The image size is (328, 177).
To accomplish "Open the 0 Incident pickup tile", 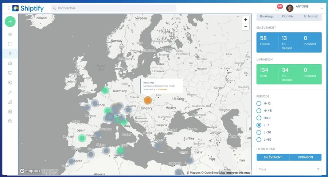I will (311, 43).
